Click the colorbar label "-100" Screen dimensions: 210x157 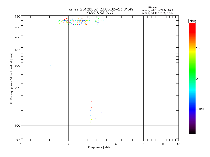[200, 109]
